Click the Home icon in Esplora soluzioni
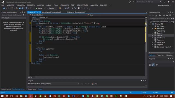 [156, 16]
